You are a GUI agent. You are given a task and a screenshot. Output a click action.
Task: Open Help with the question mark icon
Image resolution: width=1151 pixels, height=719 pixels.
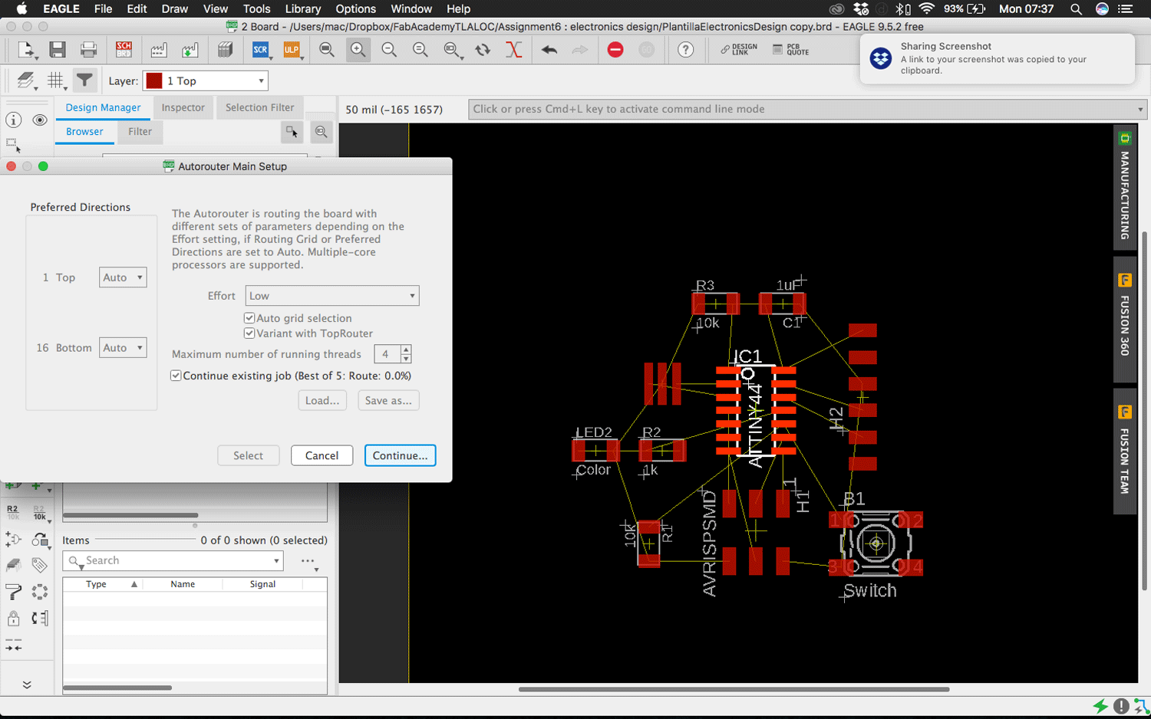[685, 50]
